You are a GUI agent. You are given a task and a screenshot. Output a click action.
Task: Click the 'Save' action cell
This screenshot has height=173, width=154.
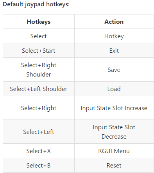point(114,70)
